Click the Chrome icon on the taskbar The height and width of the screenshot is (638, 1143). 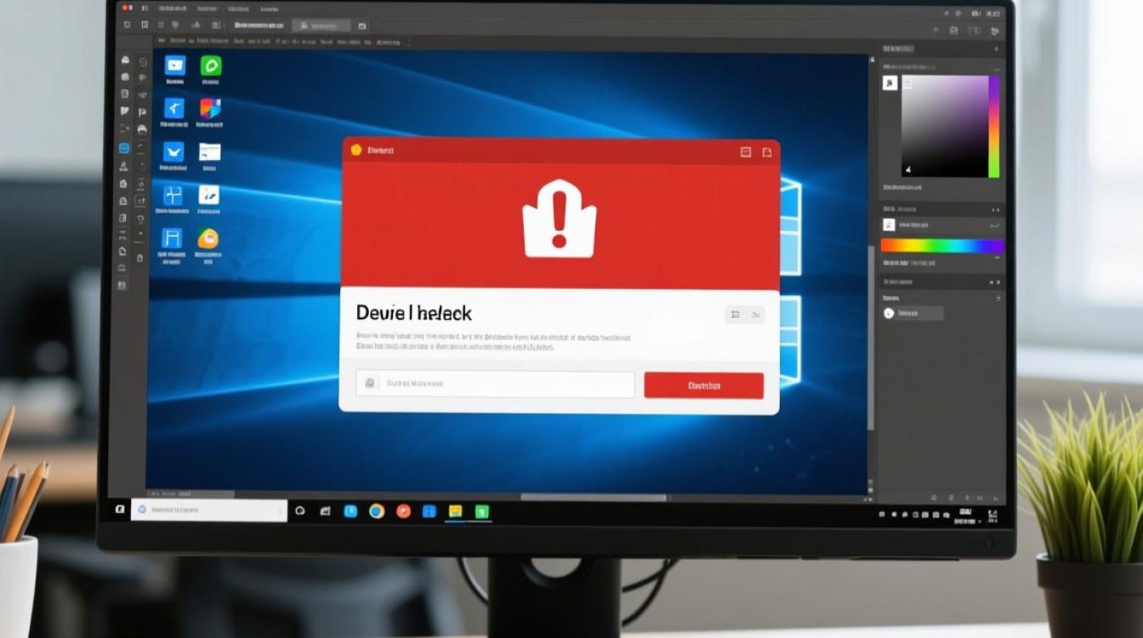pos(377,511)
